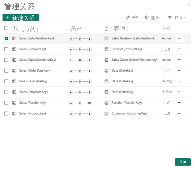Image resolution: width=195 pixels, height=169 pixels.
Task: Click table icon beside Sales (ShipDateKey)
Action: (14, 92)
